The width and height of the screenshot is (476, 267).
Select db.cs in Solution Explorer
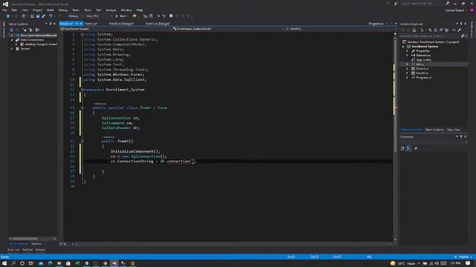click(419, 65)
